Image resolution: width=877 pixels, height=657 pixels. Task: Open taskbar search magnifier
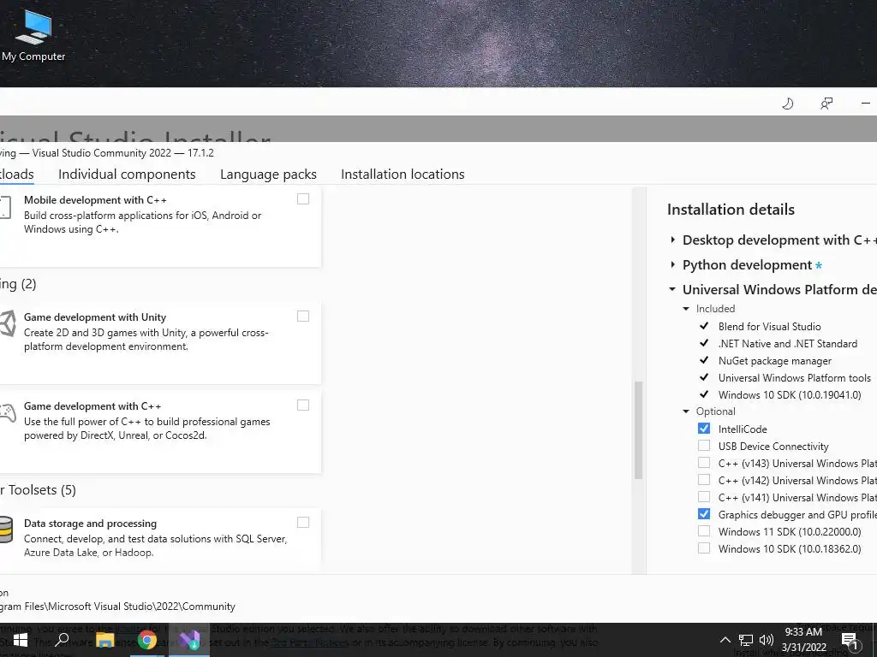click(62, 640)
